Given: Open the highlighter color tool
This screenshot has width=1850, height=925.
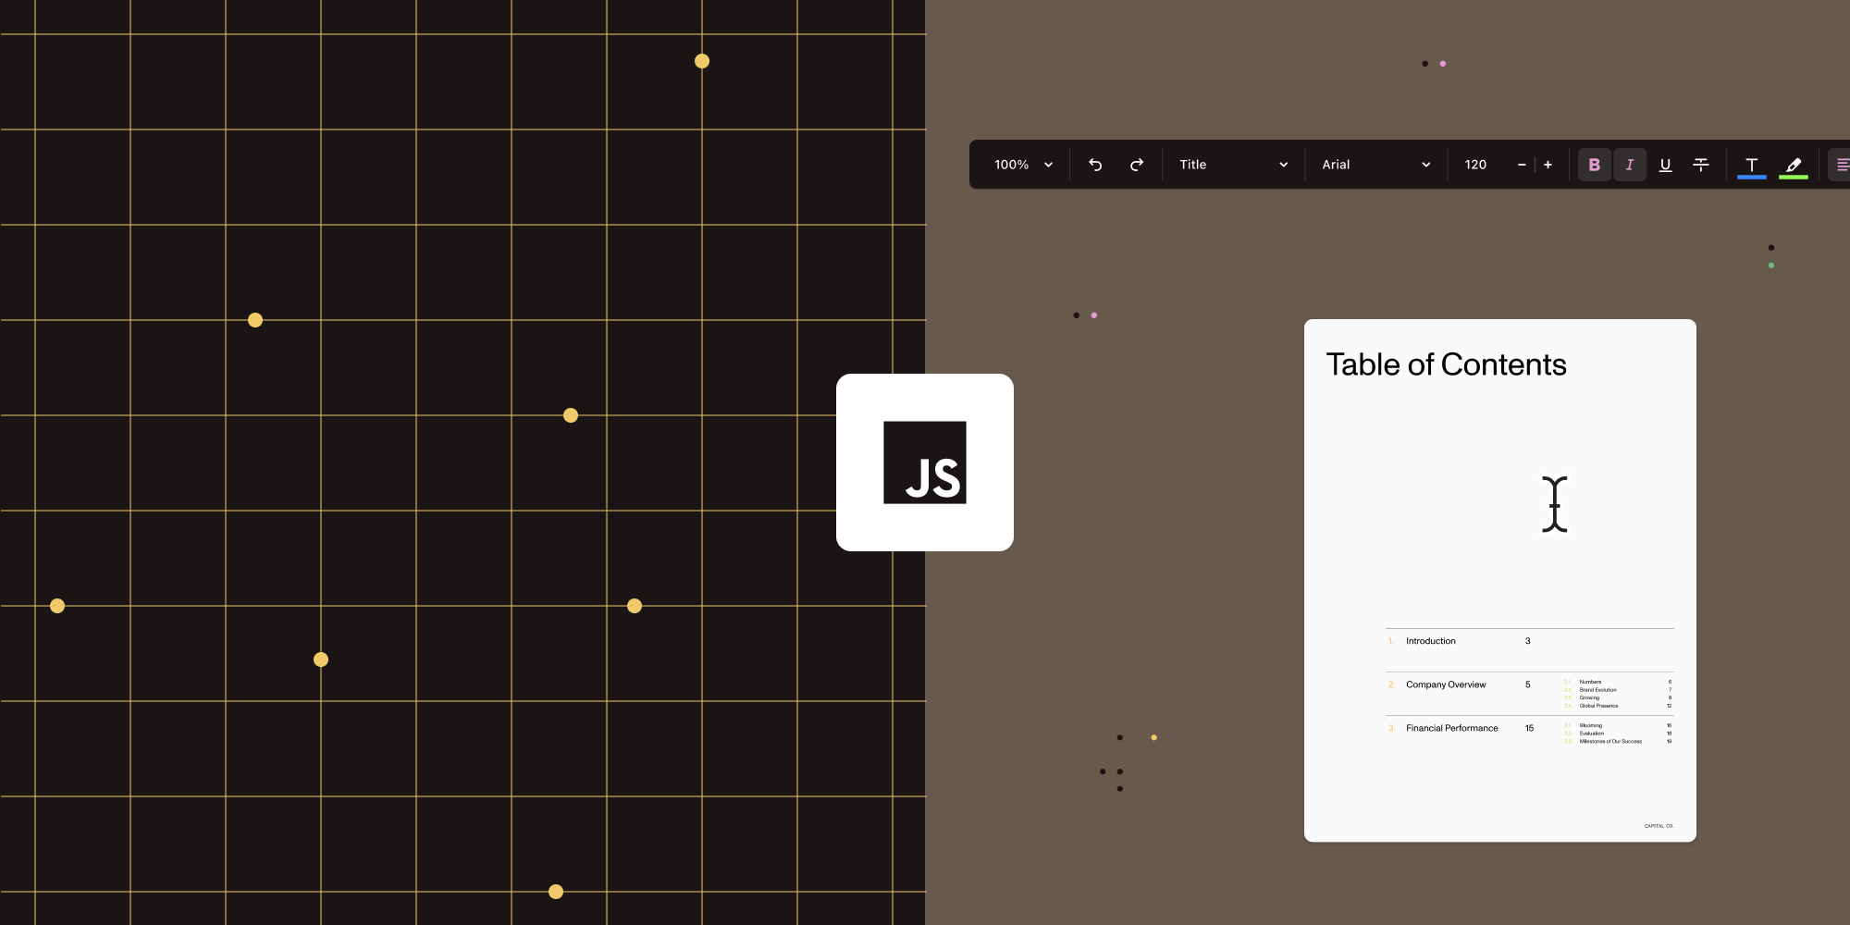Looking at the screenshot, I should click(1793, 165).
